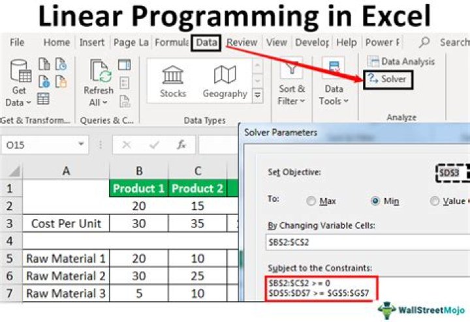Select the Geography data type
The image size is (470, 322).
pyautogui.click(x=225, y=81)
